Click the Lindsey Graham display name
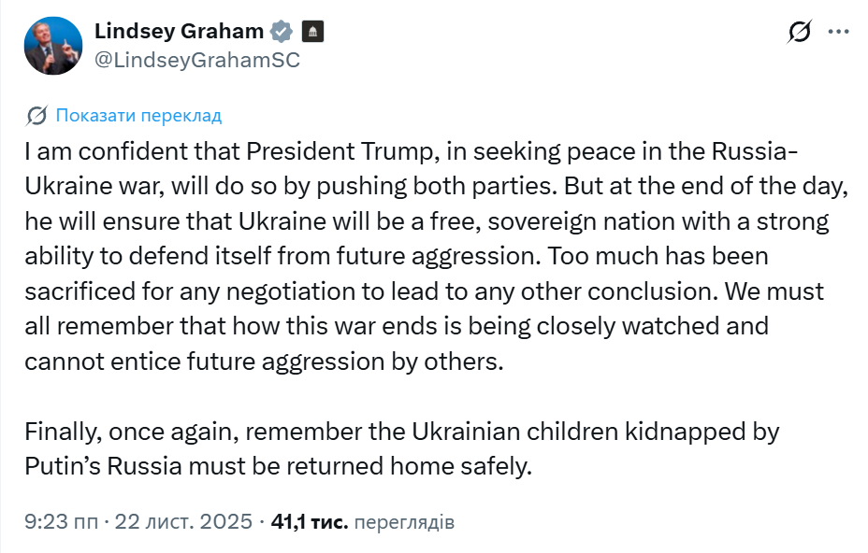 tap(179, 31)
